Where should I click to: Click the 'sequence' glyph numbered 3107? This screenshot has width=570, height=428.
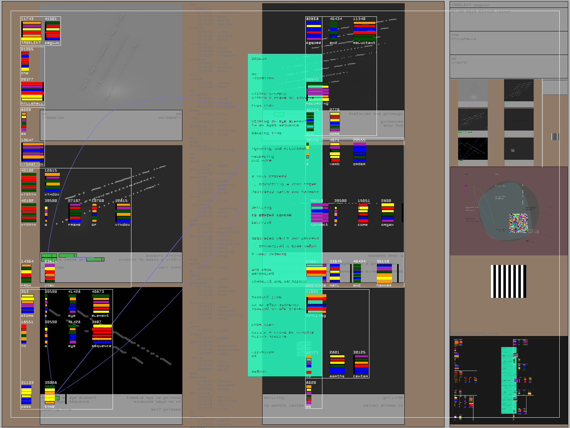102,334
